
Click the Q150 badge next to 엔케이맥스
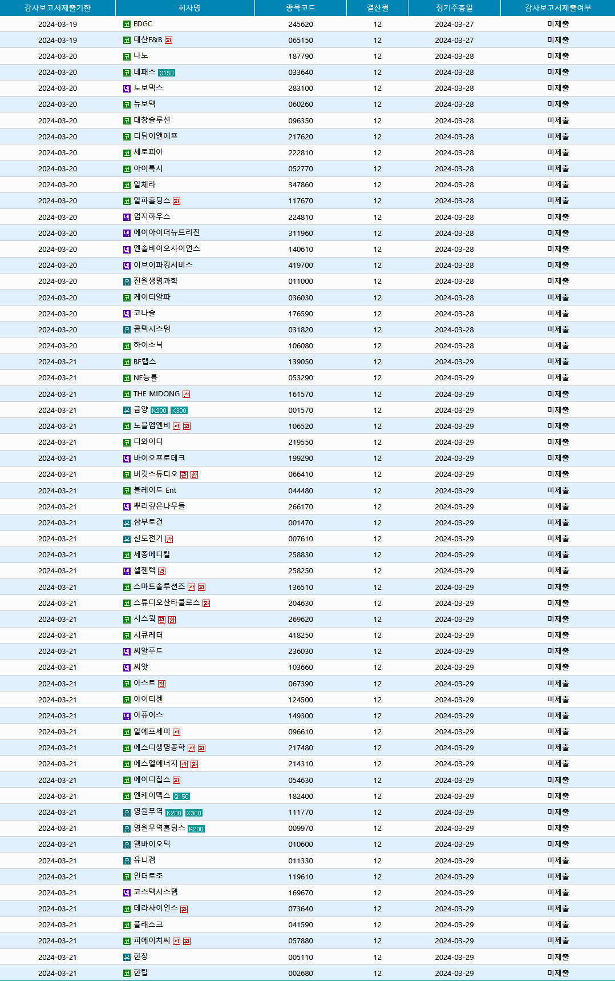point(181,797)
